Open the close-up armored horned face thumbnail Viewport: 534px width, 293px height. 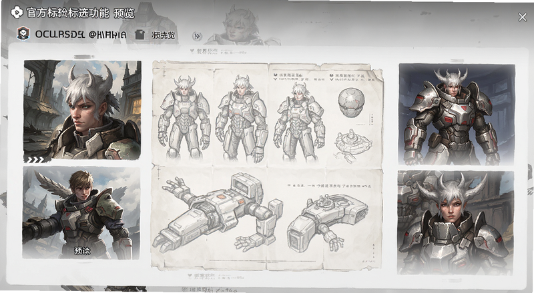[x=456, y=222]
